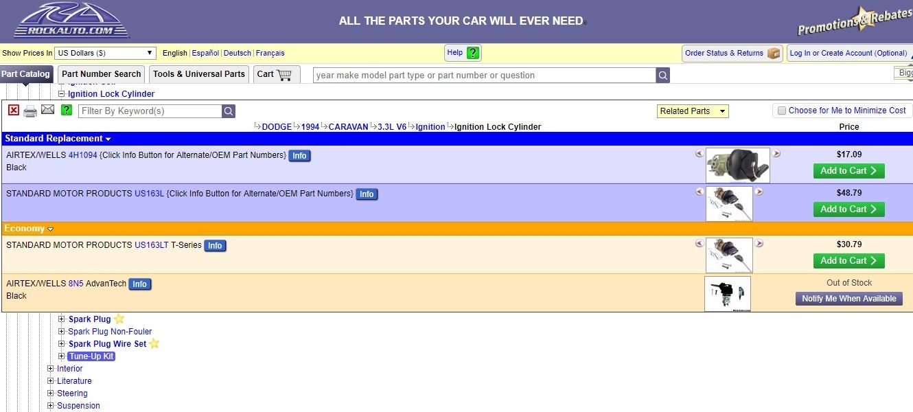Click next image arrow for AIRTEX 4H1094
Screen dimensions: 913x412
[x=776, y=154]
